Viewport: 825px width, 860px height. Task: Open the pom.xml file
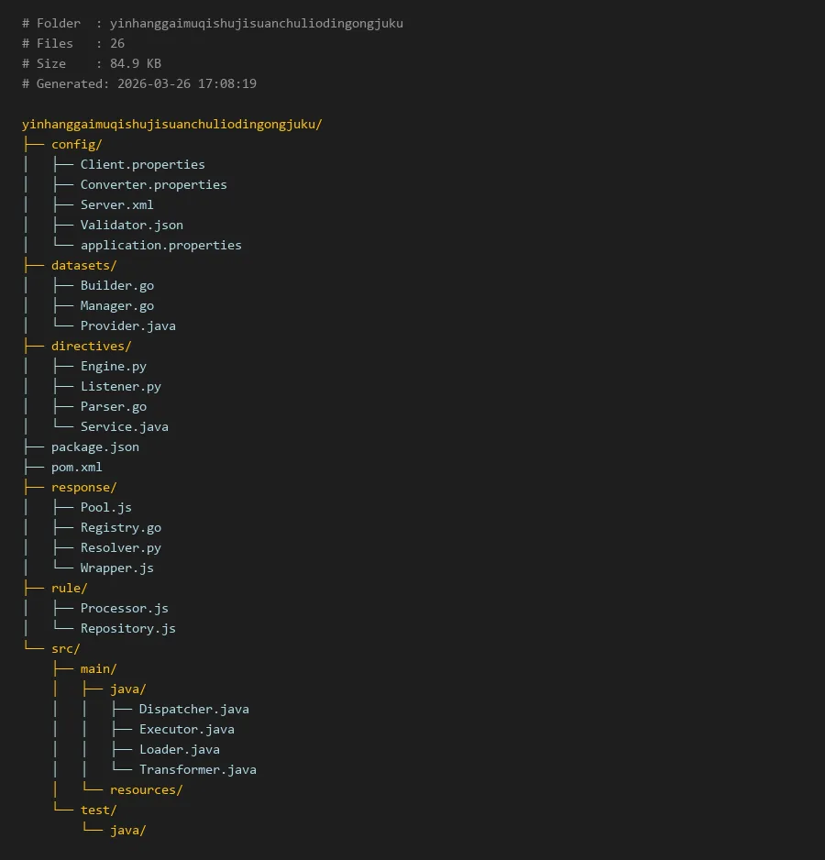pos(76,467)
